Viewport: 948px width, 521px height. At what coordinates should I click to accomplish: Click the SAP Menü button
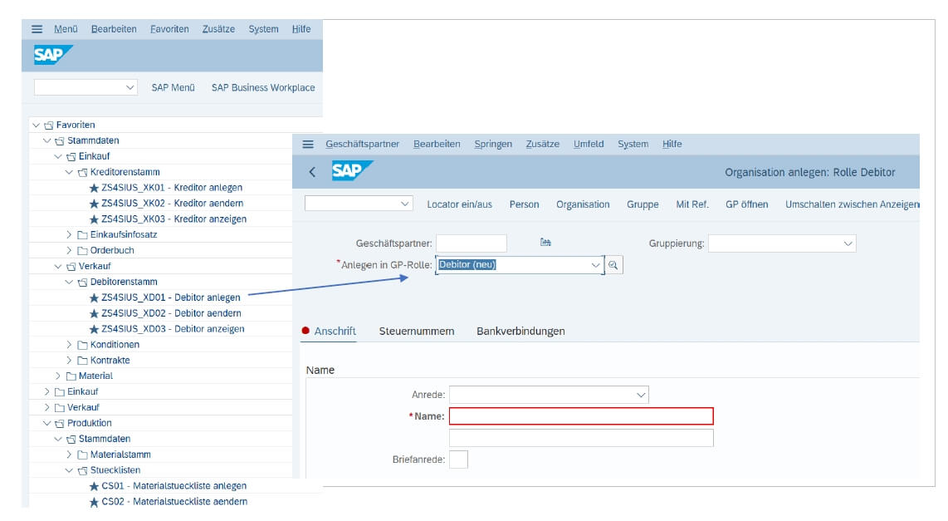point(173,88)
